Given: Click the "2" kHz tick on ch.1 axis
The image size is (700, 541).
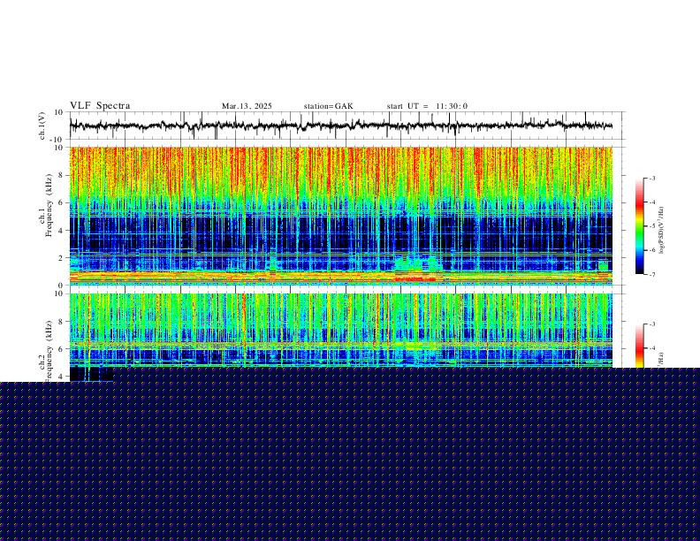Looking at the screenshot, I should [x=61, y=258].
